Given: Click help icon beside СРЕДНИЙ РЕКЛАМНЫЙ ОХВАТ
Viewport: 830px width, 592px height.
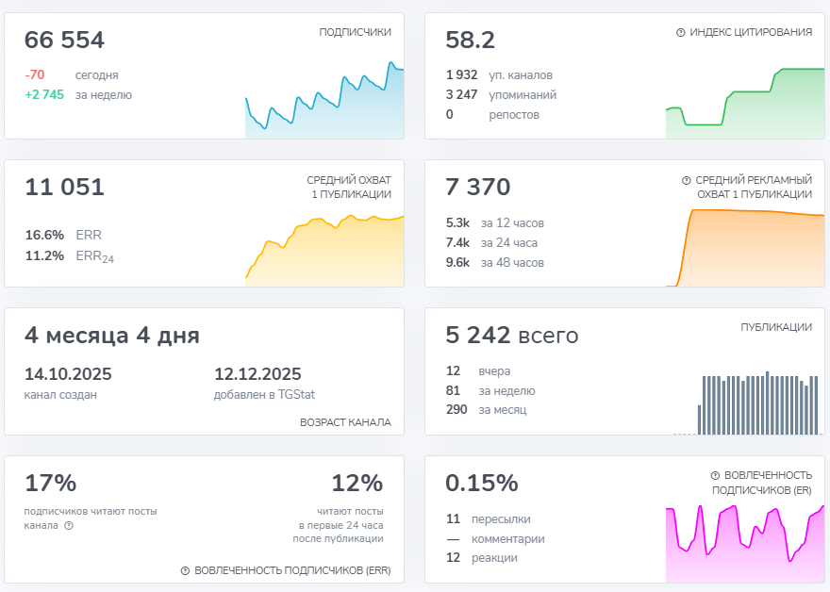Looking at the screenshot, I should click(x=687, y=180).
